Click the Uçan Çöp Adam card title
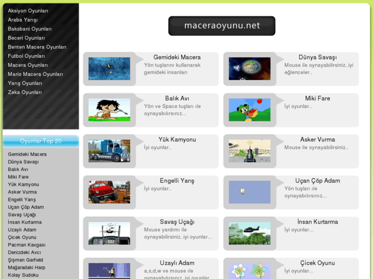This screenshot has width=373, height=279. (x=318, y=181)
